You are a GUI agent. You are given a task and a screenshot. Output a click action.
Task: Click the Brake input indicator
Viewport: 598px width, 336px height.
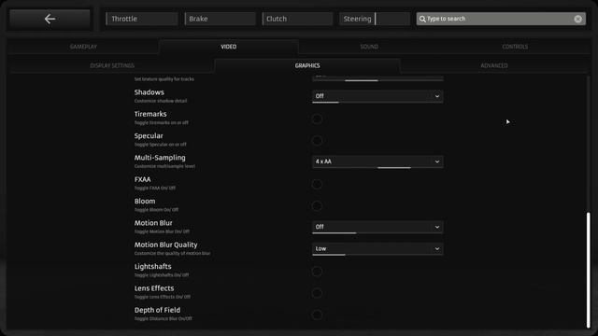221,19
